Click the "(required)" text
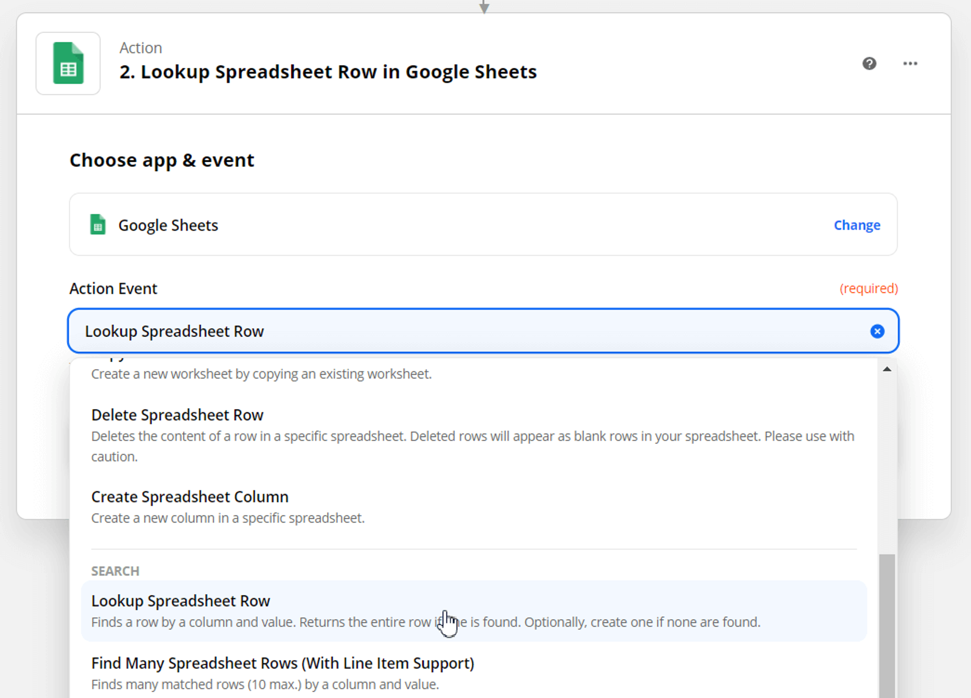The height and width of the screenshot is (698, 971). (x=869, y=289)
